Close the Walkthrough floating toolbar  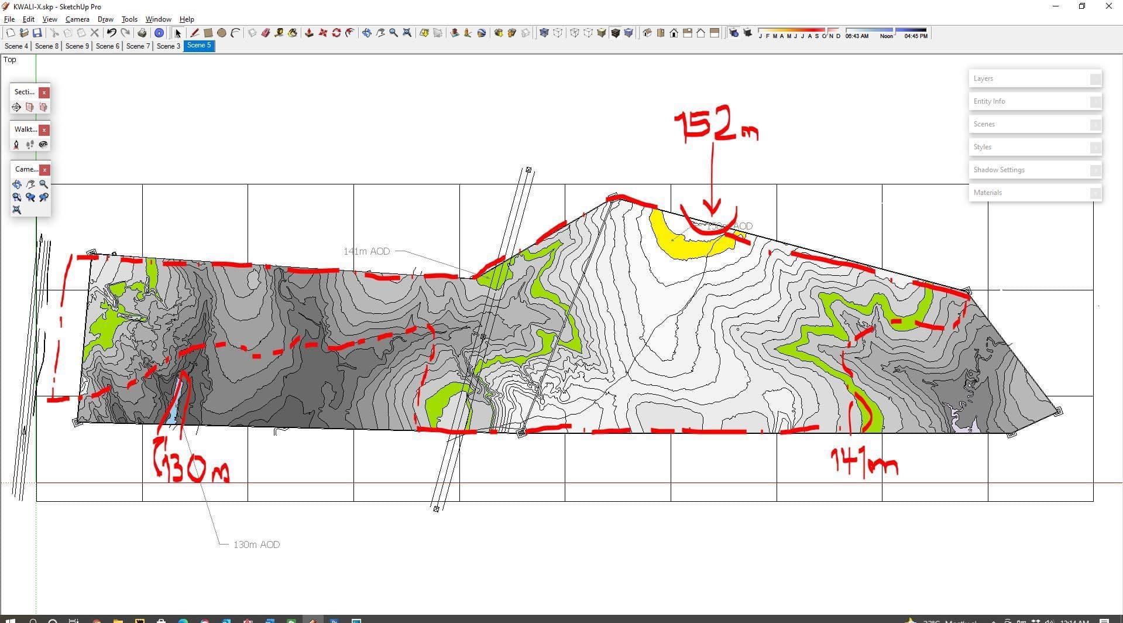44,130
